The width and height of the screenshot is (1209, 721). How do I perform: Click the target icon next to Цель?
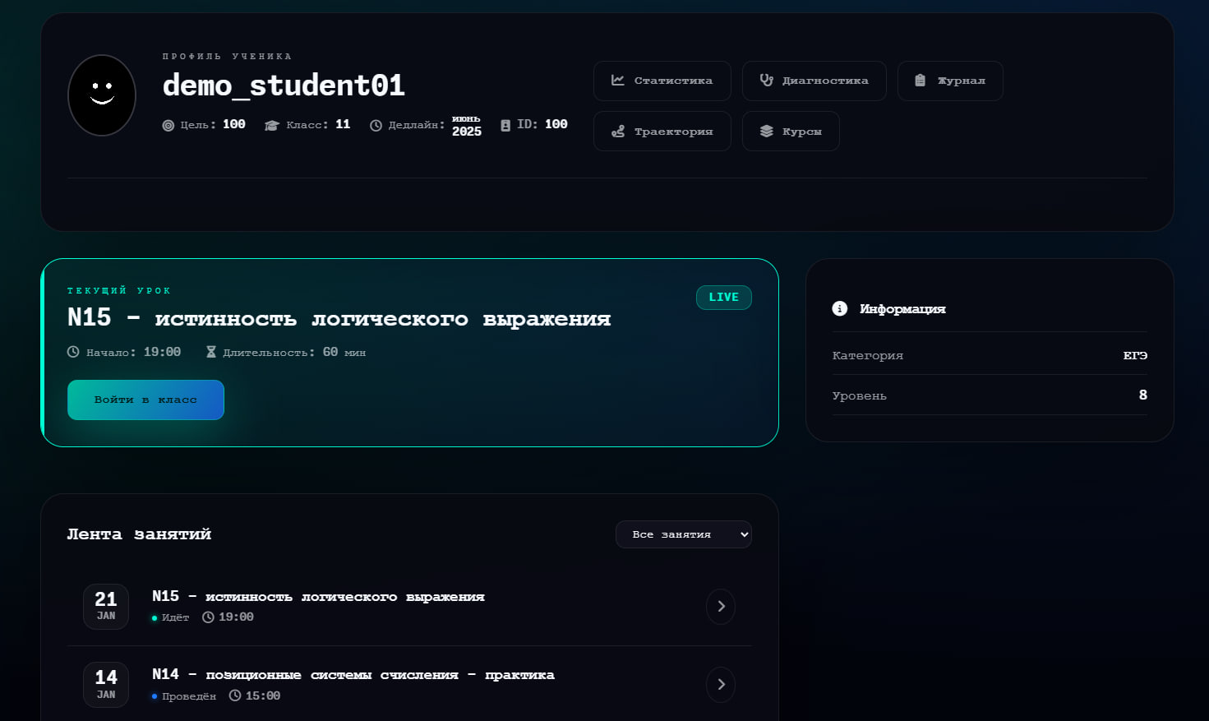168,125
